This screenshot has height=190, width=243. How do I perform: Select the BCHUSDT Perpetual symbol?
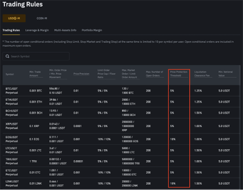point(12,113)
